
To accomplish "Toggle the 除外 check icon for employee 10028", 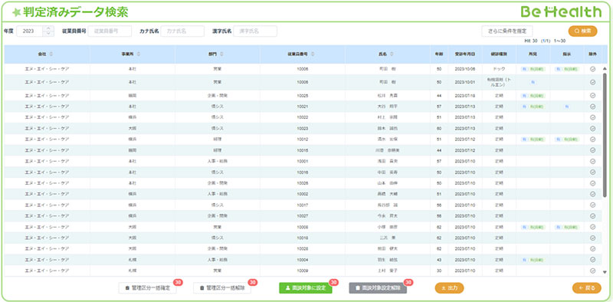I will tap(592, 249).
